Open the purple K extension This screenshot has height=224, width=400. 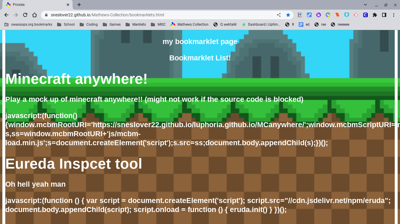[319, 15]
